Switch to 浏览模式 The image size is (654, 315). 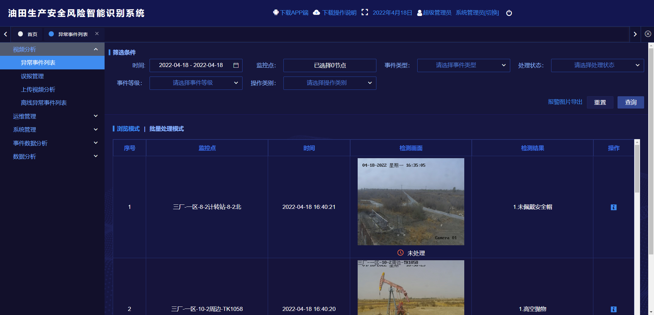click(128, 129)
